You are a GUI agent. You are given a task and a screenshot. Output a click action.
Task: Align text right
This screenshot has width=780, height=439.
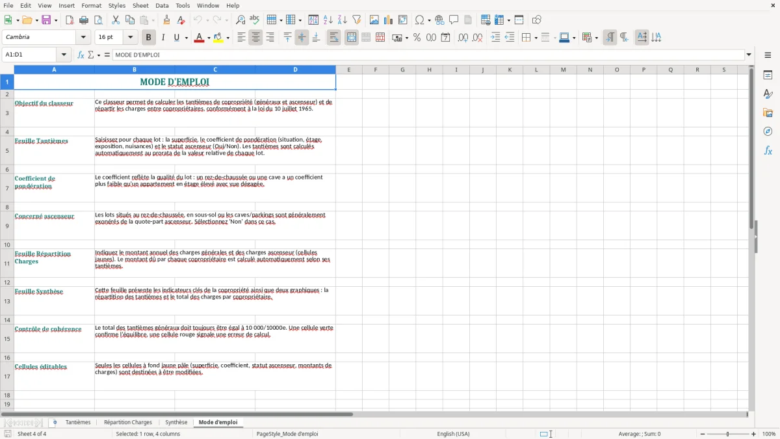tap(270, 38)
